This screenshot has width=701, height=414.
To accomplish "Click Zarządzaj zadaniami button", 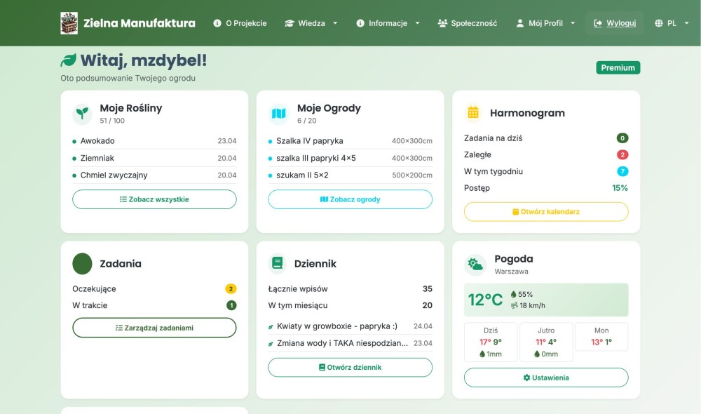I will click(x=154, y=328).
